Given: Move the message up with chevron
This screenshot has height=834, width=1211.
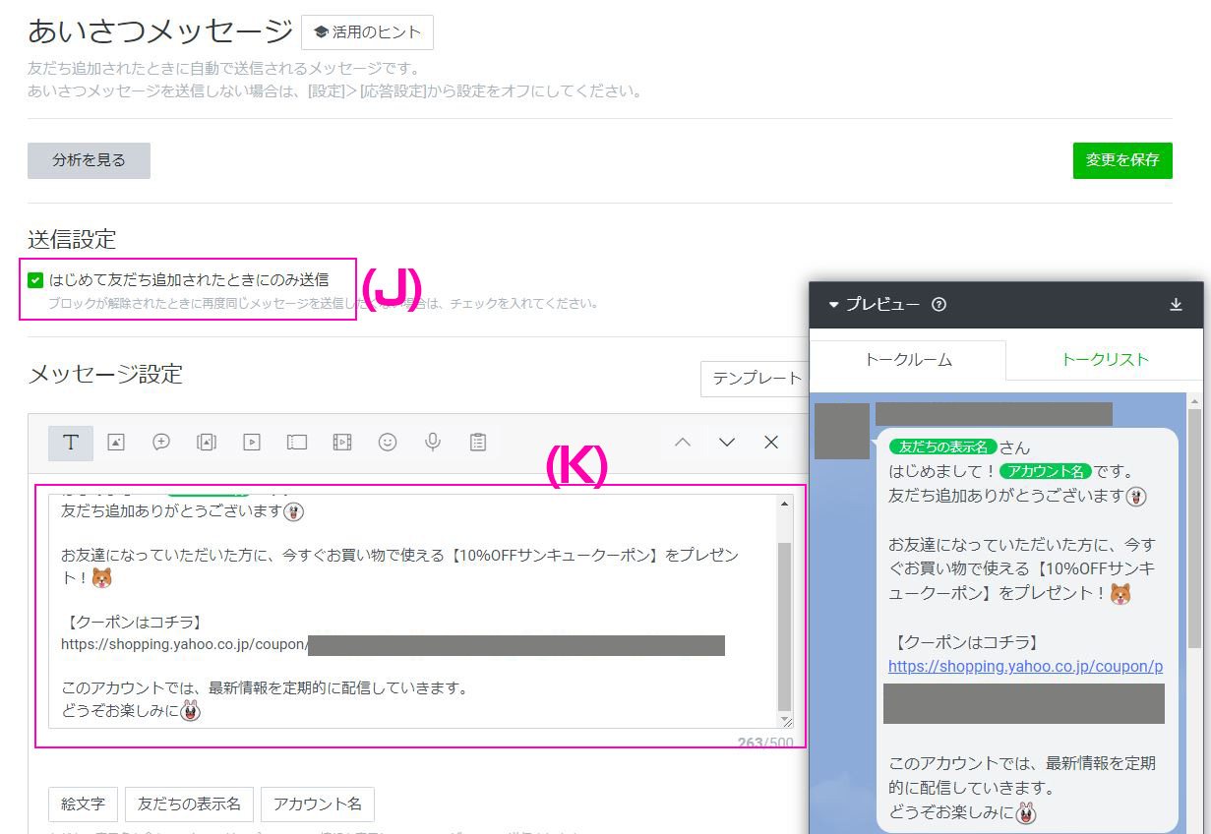Looking at the screenshot, I should [682, 443].
